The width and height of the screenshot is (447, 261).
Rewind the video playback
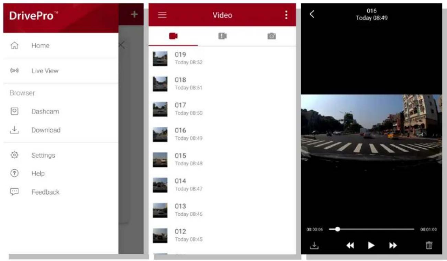click(x=350, y=245)
